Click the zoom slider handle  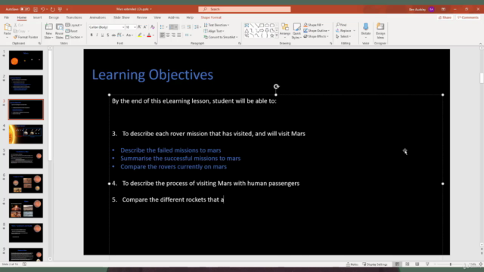451,264
